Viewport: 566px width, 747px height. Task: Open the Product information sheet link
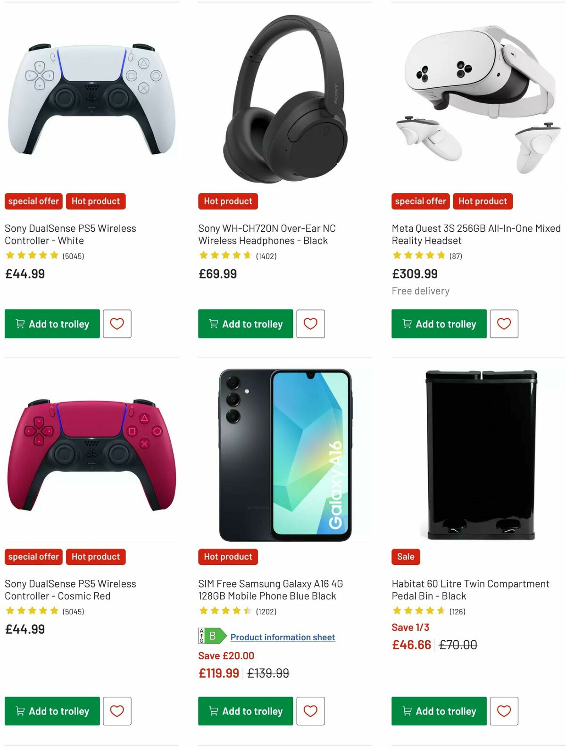pos(283,637)
